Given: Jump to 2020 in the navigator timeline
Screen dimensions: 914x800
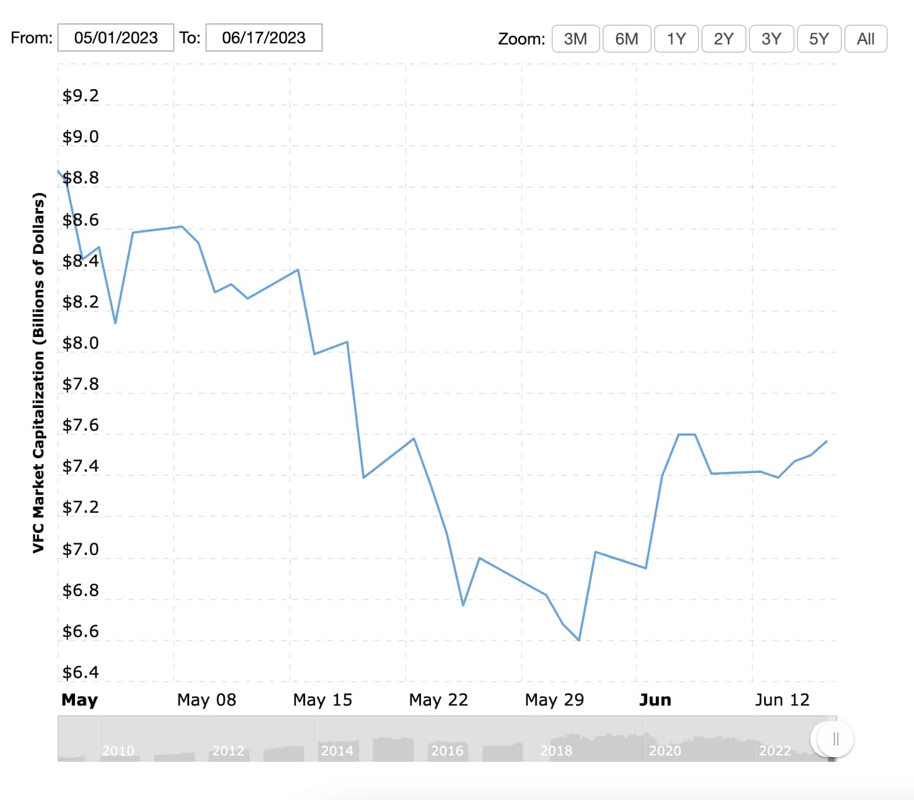Looking at the screenshot, I should coord(665,750).
